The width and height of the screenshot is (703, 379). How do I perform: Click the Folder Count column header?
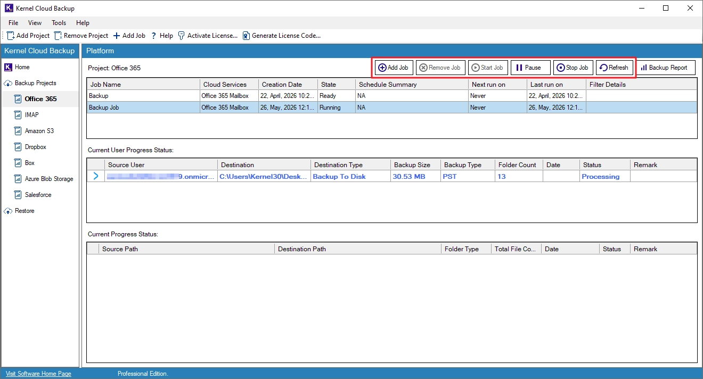[519, 164]
